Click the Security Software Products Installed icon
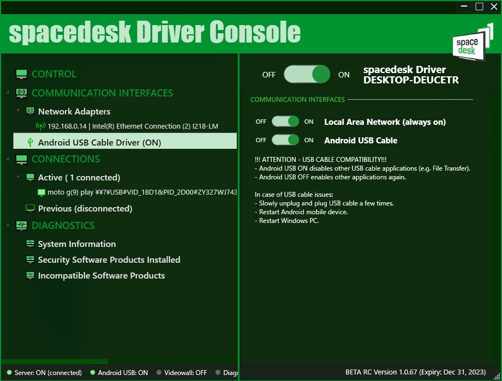Viewport: 502px width, 381px height. coord(30,259)
